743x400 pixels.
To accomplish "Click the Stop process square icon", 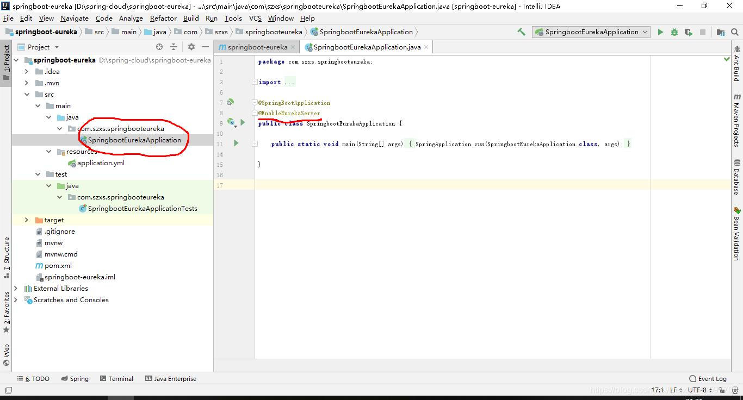I will coord(703,32).
